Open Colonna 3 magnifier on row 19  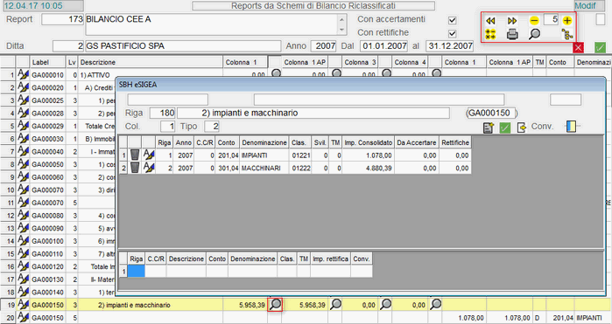385,305
